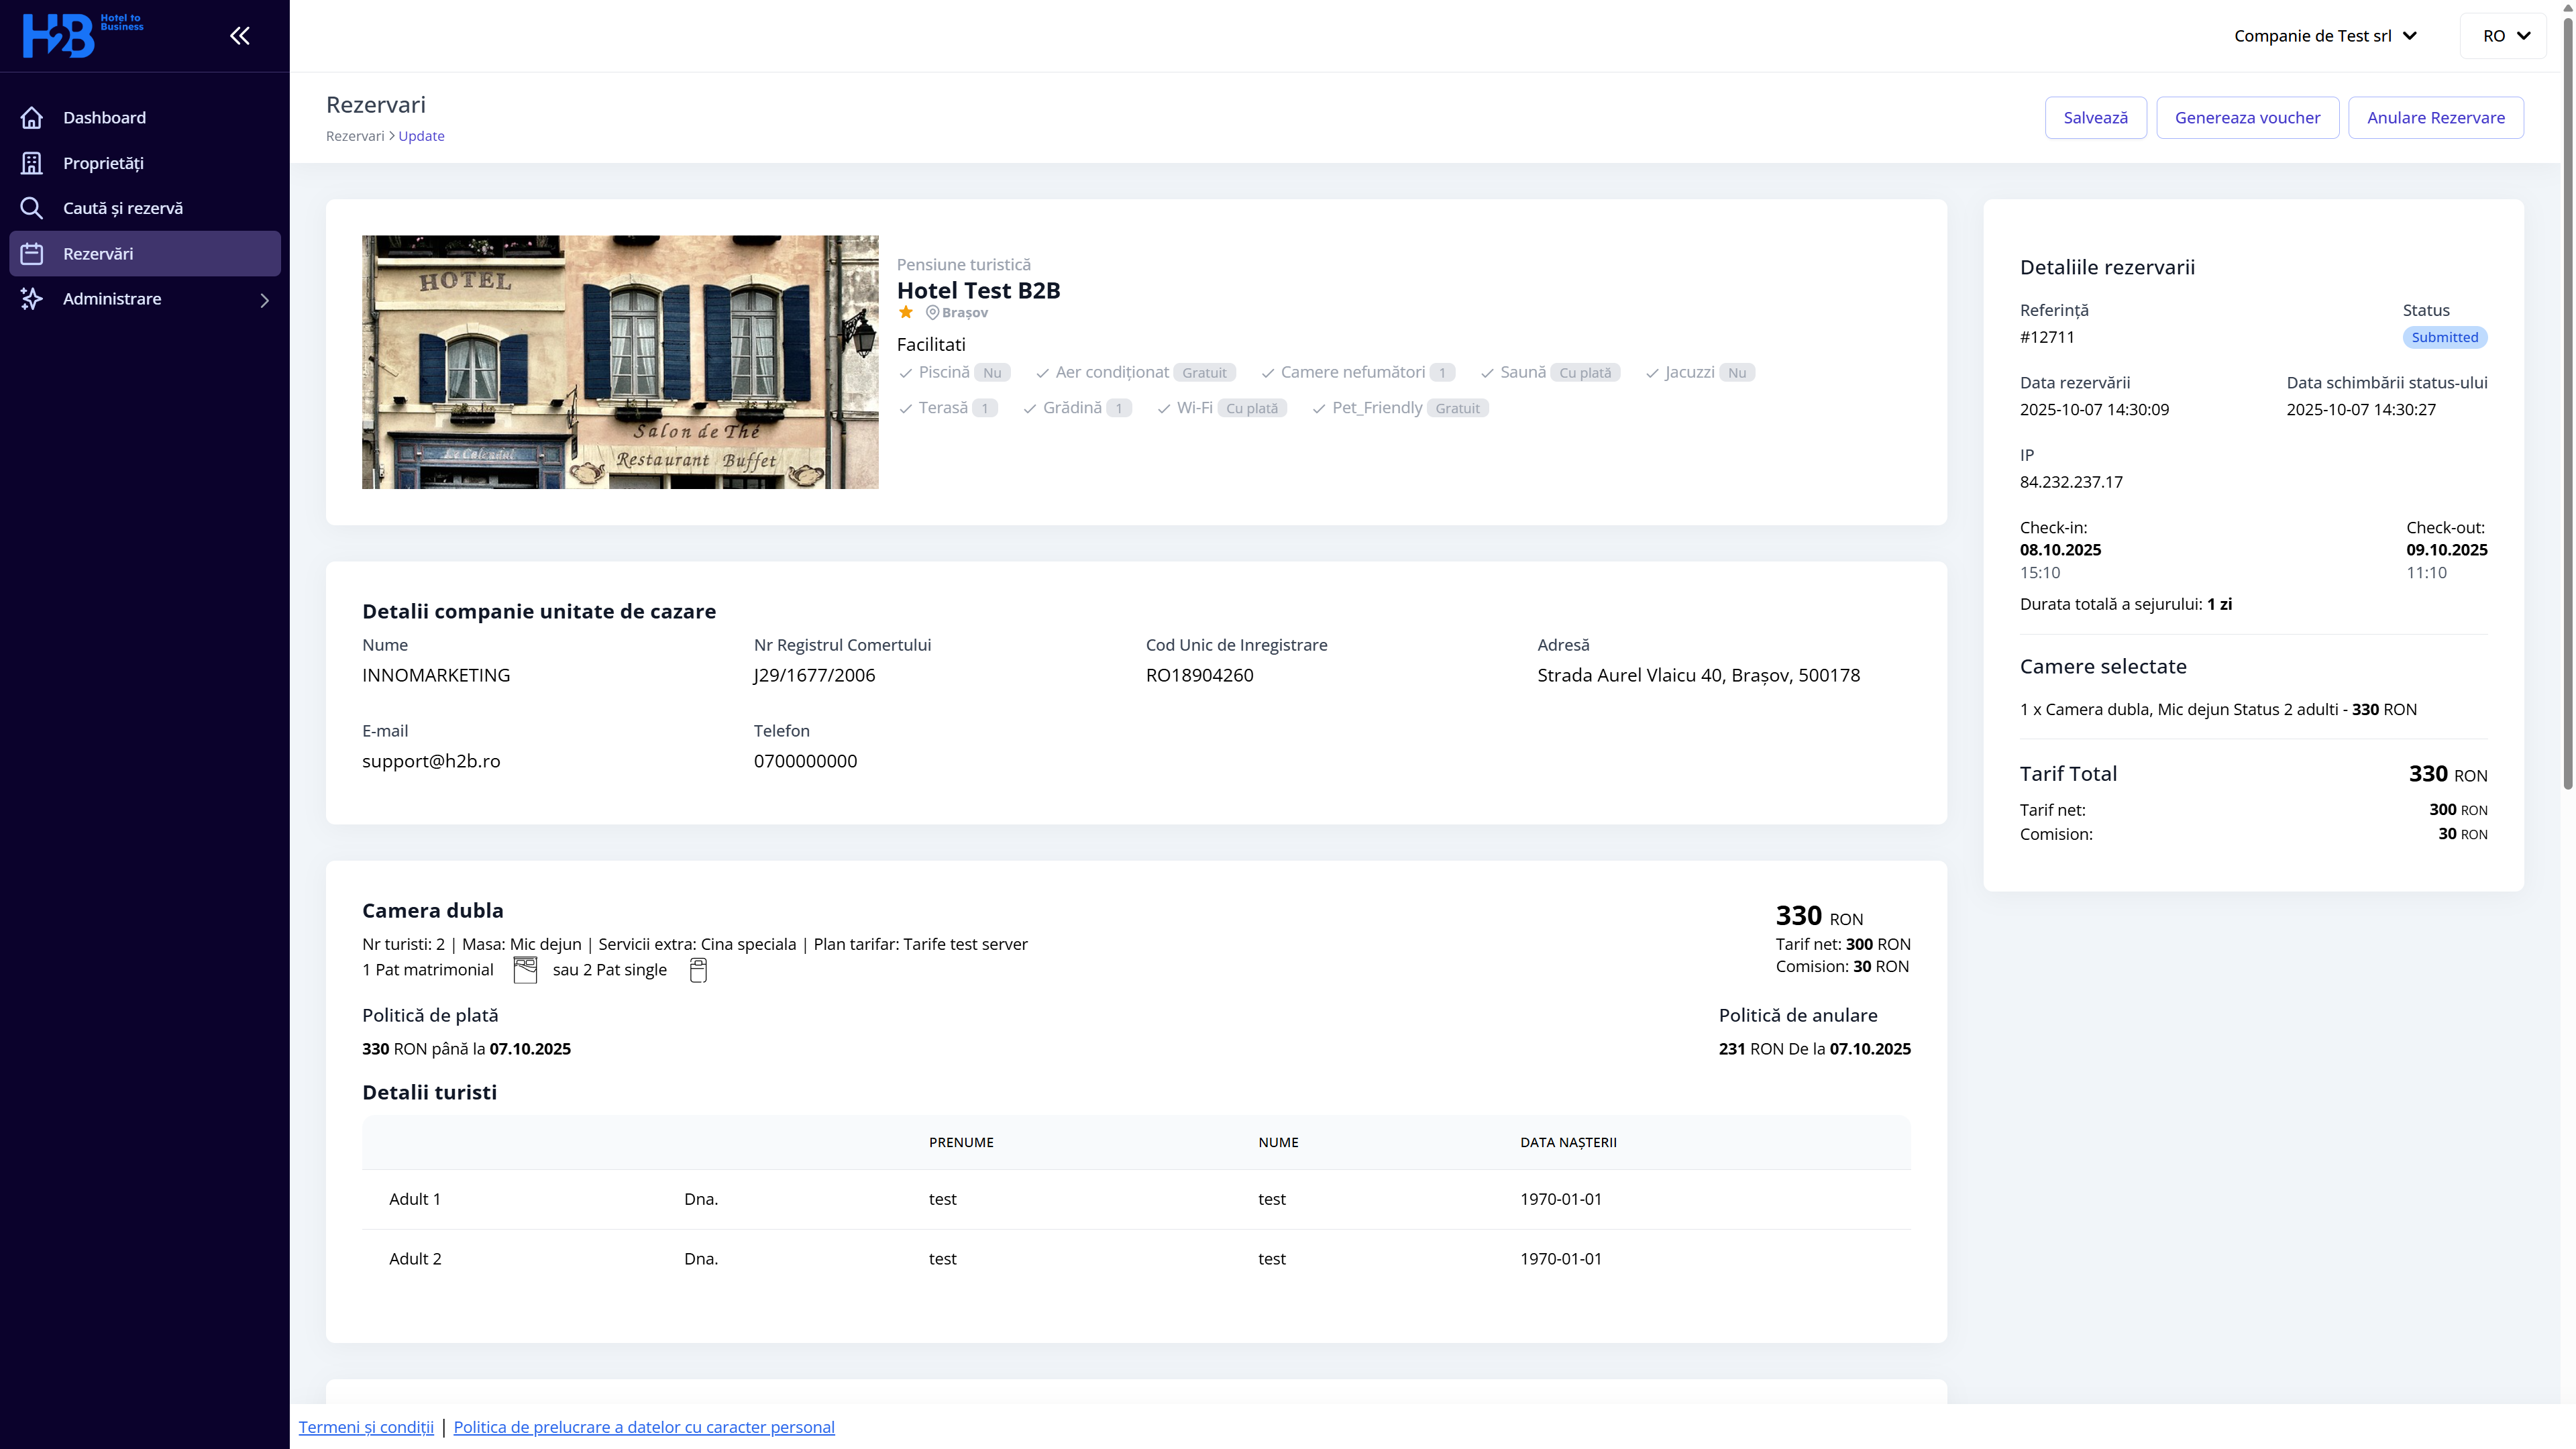The width and height of the screenshot is (2576, 1449).
Task: Collapse the sidebar with double-chevron icon
Action: [240, 36]
